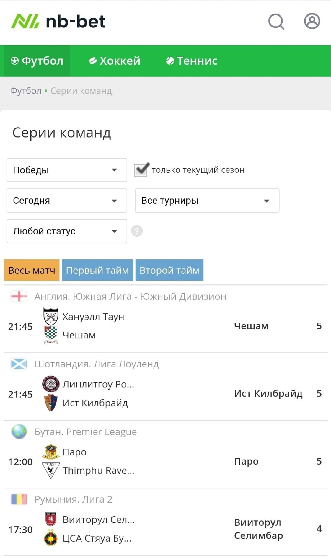Open the Все турниры dropdown
Viewport: 331px width, 557px height.
207,201
